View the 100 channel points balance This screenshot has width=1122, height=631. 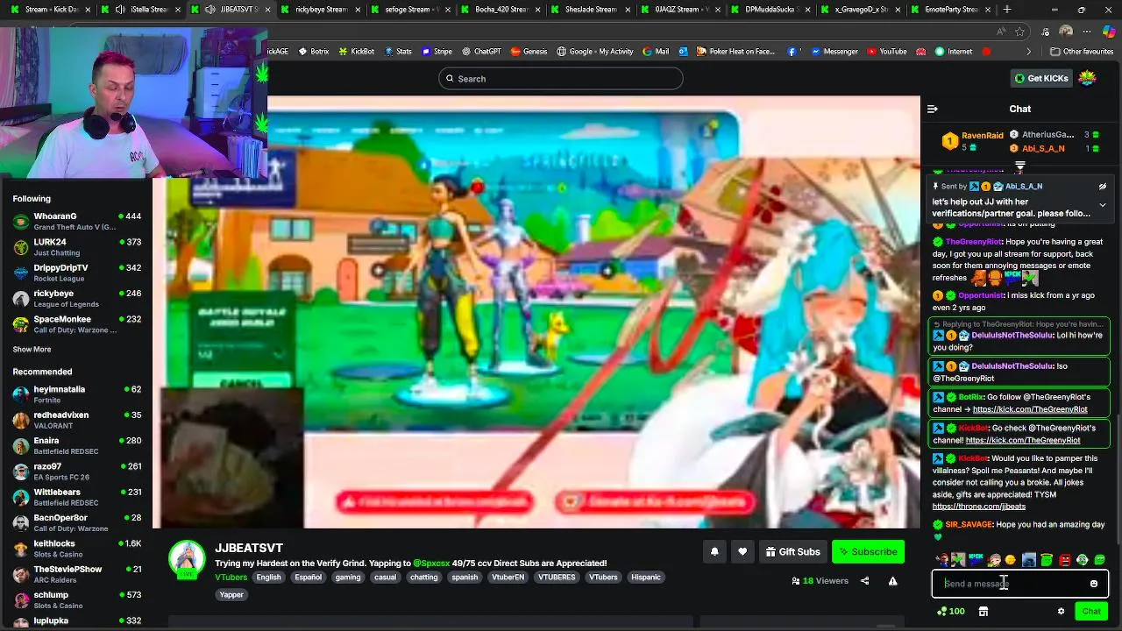951,612
